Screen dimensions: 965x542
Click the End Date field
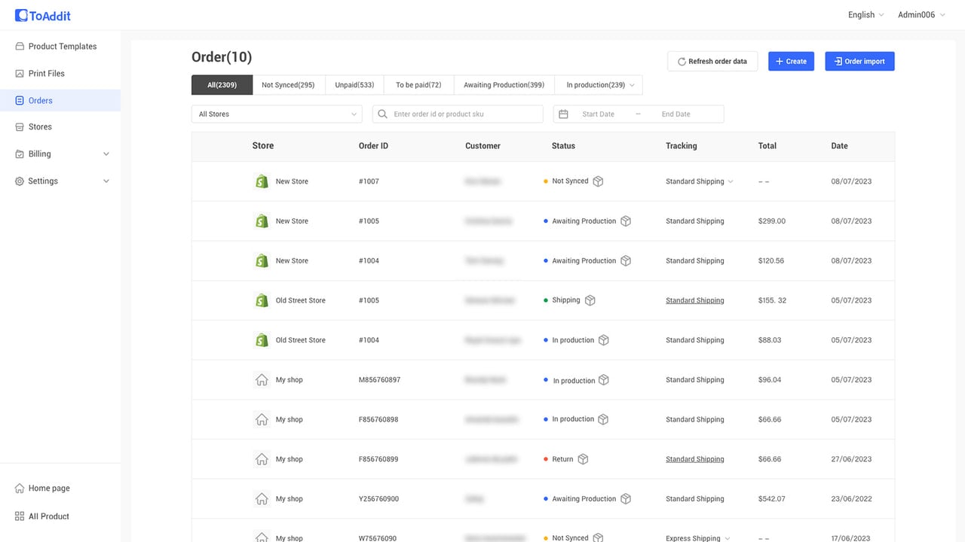(x=675, y=114)
